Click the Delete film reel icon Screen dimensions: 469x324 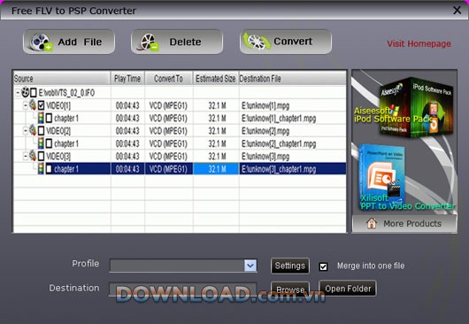pos(149,42)
